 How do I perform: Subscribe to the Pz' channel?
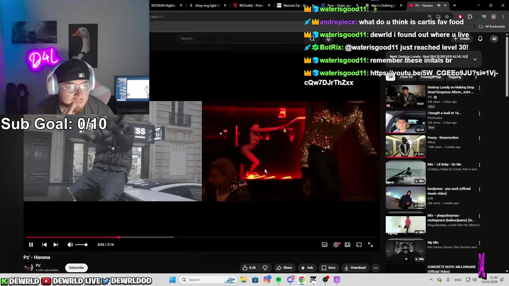coord(76,268)
